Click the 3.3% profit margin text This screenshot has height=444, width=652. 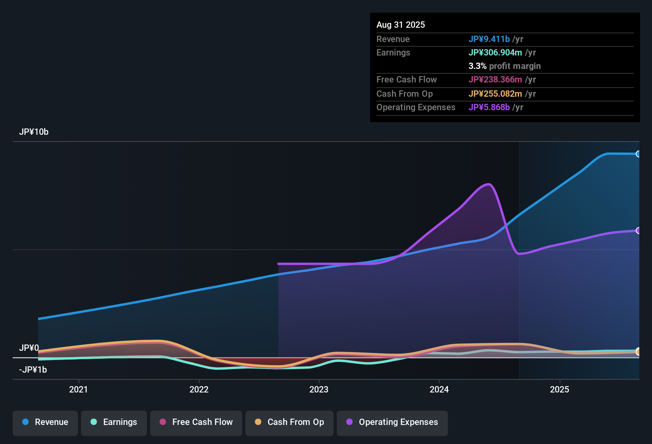505,66
